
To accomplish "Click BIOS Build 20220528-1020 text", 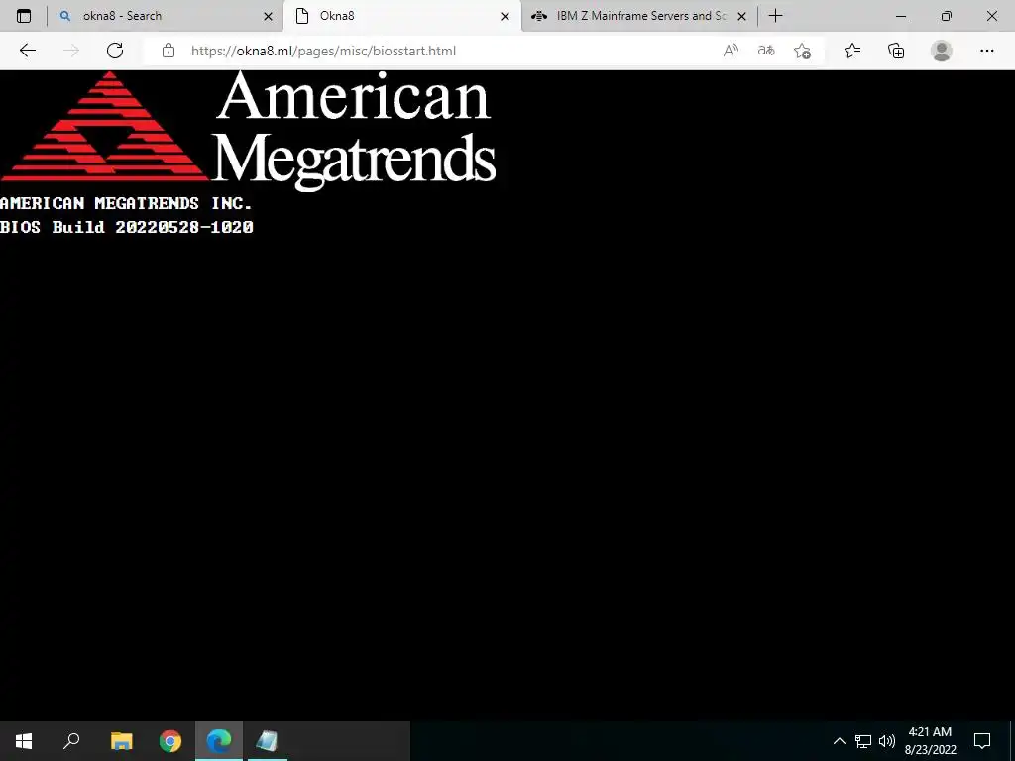I will point(127,227).
